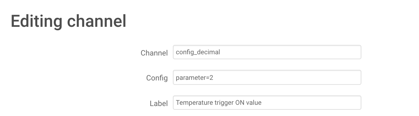
Task: Focus the Channel input field
Action: [x=267, y=52]
